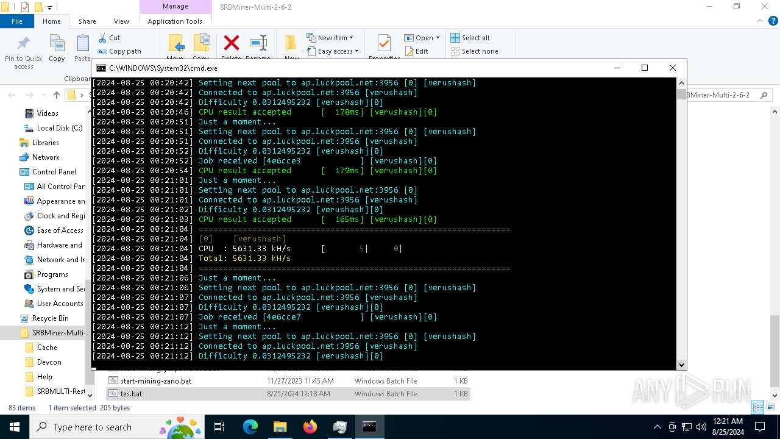The image size is (780, 439).
Task: Click the Select none icon
Action: [x=455, y=52]
